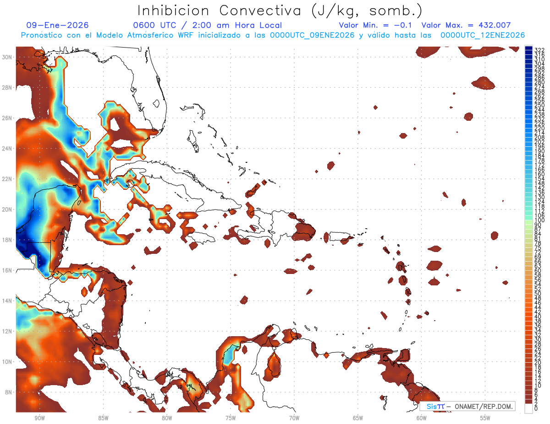The image size is (550, 424).
Task: Click the "322" value atop the color scale
Action: pos(539,50)
